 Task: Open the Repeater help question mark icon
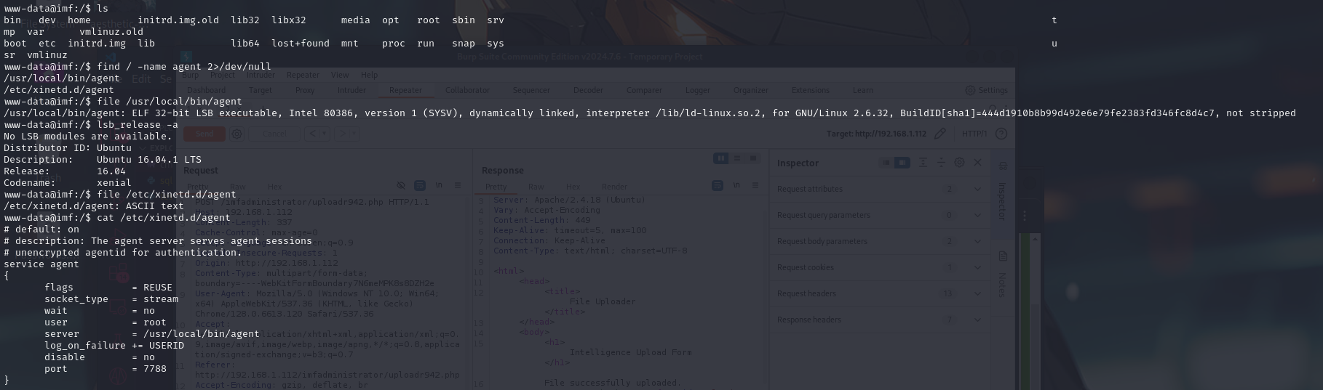(x=1001, y=134)
